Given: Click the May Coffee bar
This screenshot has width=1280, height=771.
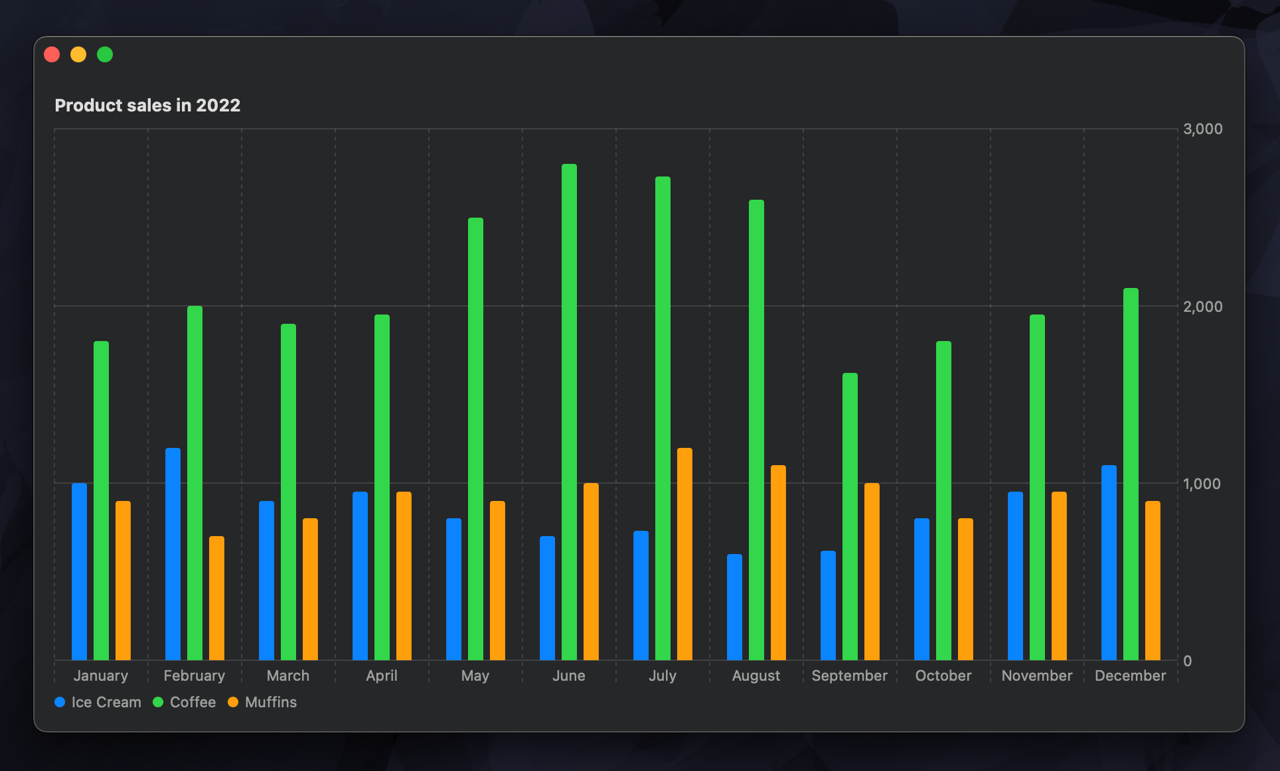Looking at the screenshot, I should click(x=475, y=431).
